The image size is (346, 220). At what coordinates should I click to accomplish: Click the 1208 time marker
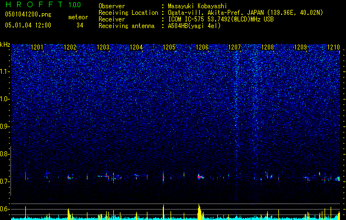267,47
